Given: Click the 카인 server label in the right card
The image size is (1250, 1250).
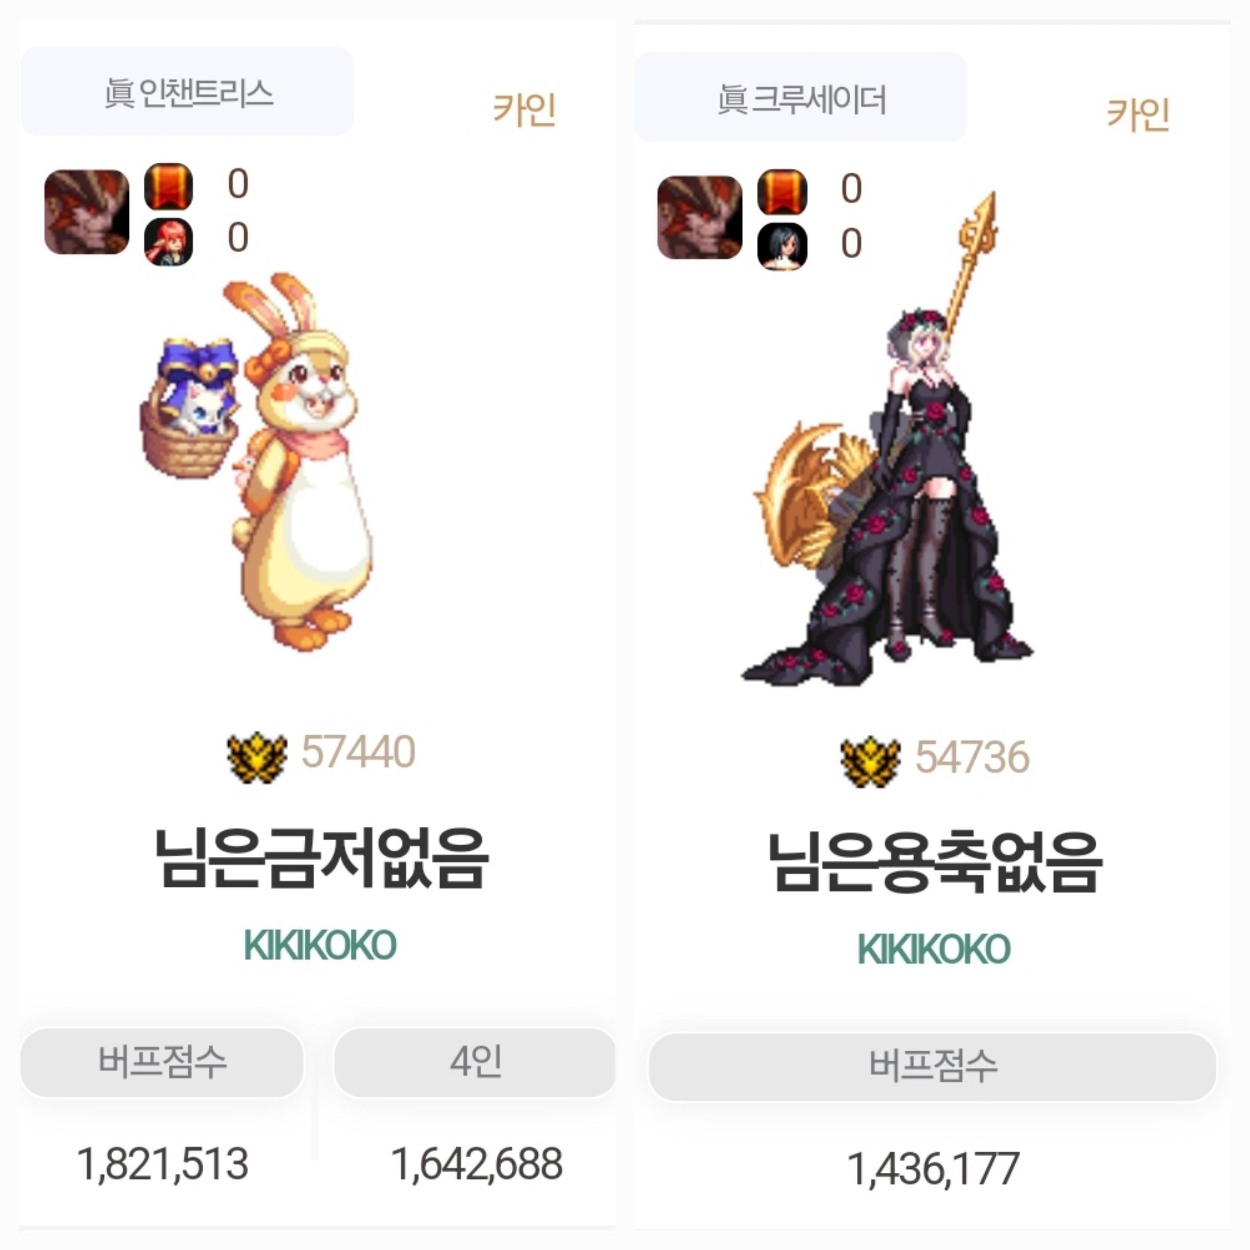Looking at the screenshot, I should 1139,115.
